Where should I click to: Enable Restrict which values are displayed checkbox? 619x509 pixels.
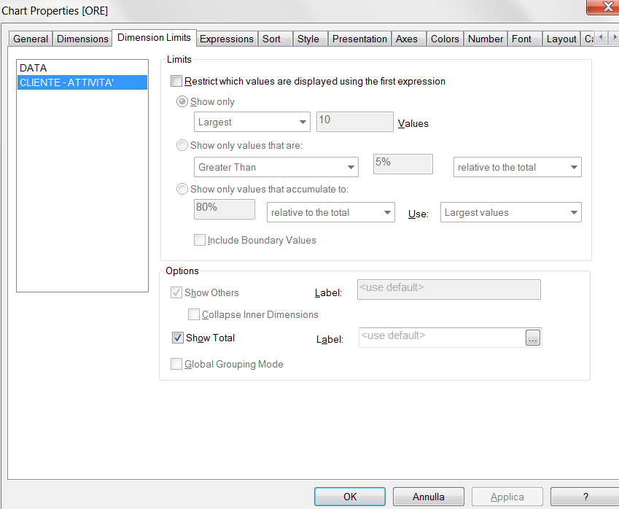point(176,82)
